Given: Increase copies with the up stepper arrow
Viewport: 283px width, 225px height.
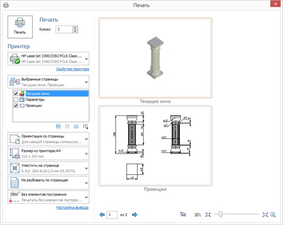Looking at the screenshot, I should click(75, 28).
